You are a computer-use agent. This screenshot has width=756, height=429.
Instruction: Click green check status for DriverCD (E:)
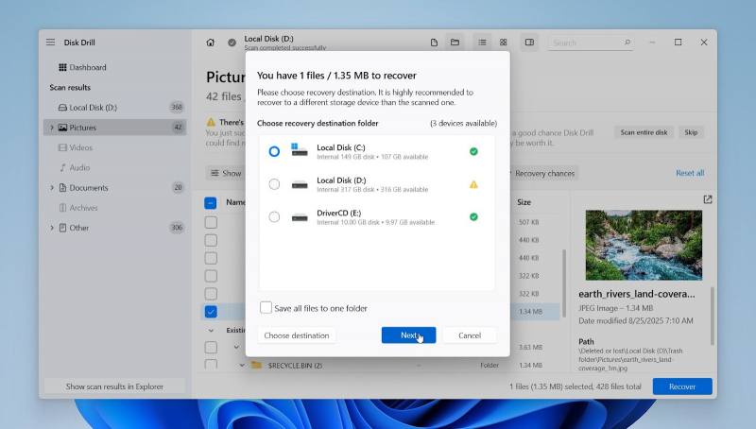coord(474,217)
